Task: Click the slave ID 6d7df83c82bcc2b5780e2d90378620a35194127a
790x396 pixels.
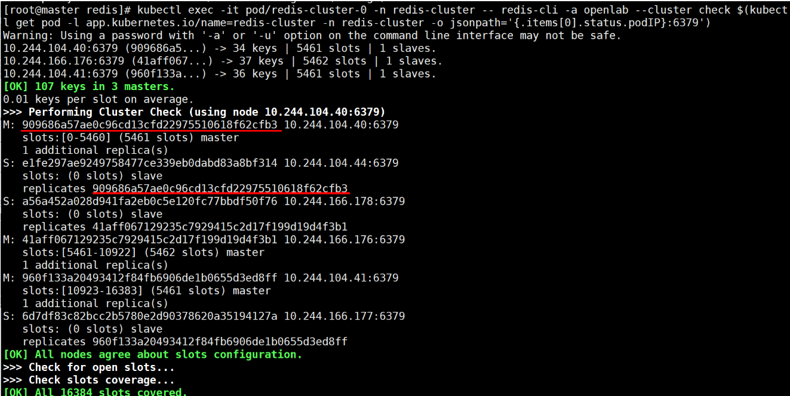Action: [150, 316]
